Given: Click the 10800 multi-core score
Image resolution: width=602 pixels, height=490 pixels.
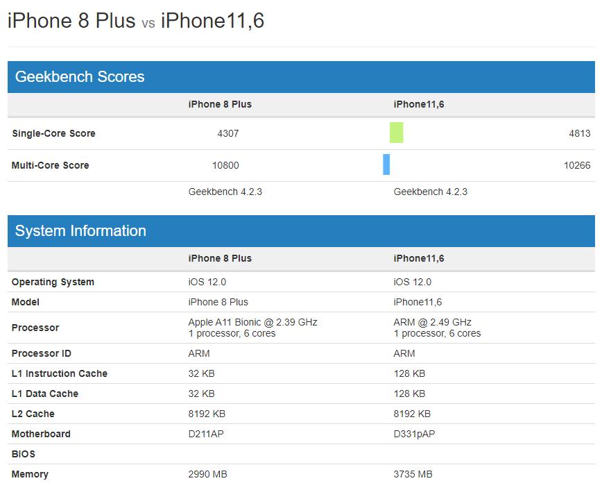Looking at the screenshot, I should (x=225, y=165).
